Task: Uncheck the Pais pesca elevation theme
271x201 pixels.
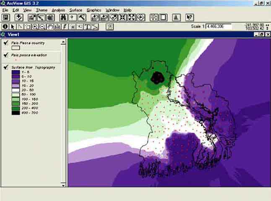Action: point(6,55)
